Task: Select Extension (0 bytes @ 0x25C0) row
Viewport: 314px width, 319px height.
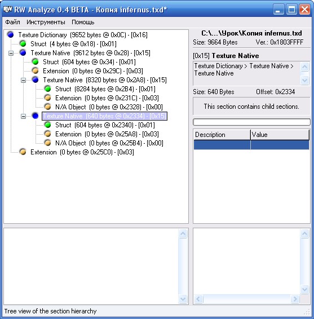Action: coord(82,152)
